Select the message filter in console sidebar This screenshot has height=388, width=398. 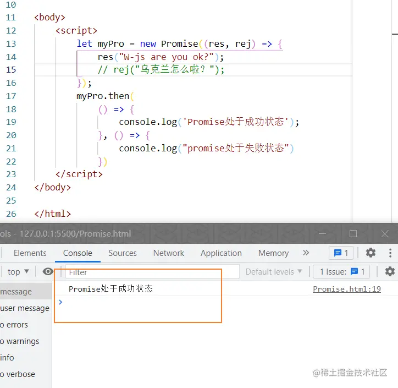coord(26,292)
